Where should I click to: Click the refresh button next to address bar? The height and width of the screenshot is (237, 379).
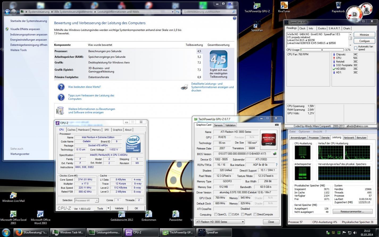178,12
